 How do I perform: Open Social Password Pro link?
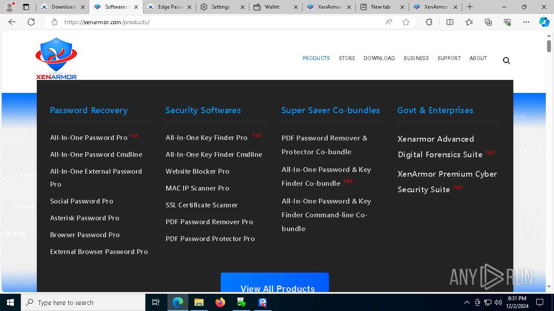pyautogui.click(x=81, y=201)
